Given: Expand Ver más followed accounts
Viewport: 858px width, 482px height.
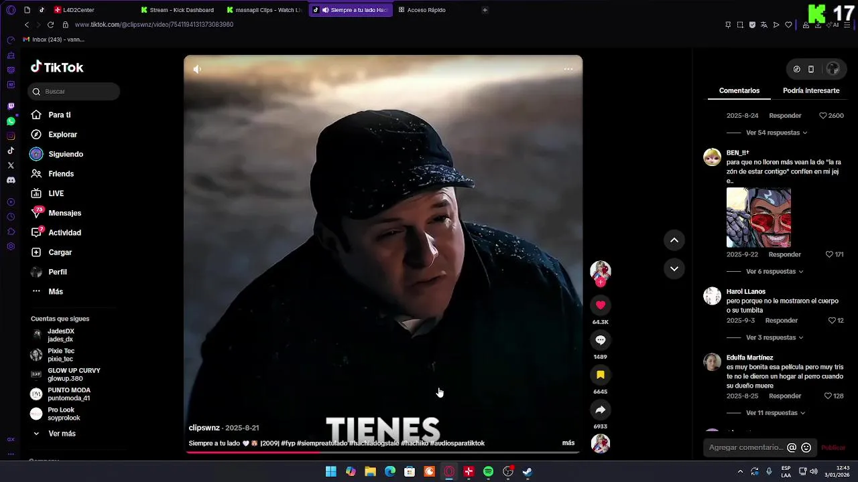Looking at the screenshot, I should click(54, 434).
